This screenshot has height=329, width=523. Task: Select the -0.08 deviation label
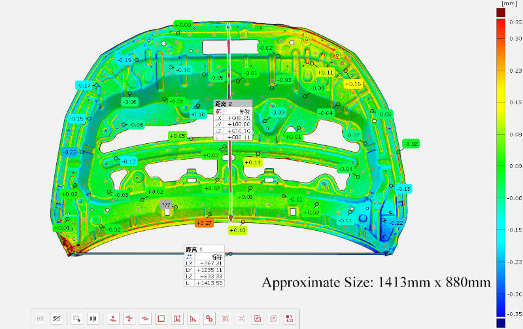point(137,125)
